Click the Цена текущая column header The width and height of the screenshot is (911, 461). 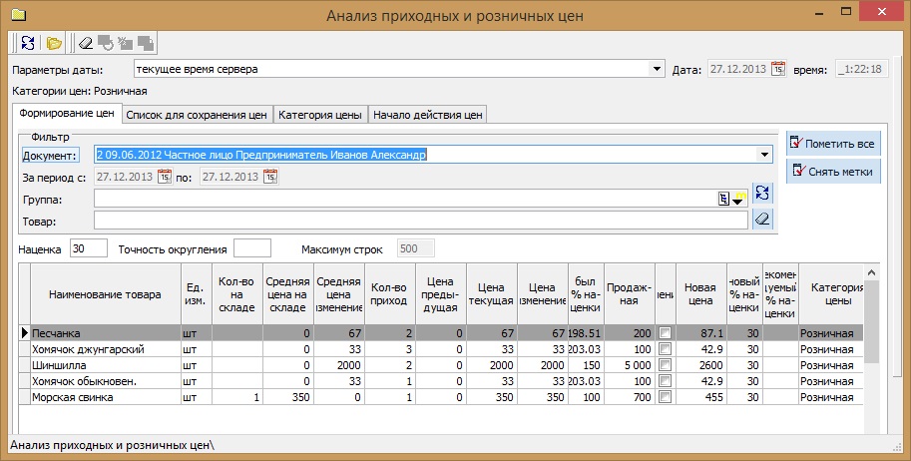[x=492, y=294]
